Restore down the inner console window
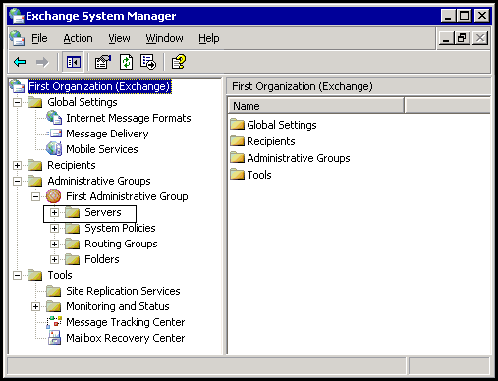This screenshot has width=498, height=381. coord(462,38)
